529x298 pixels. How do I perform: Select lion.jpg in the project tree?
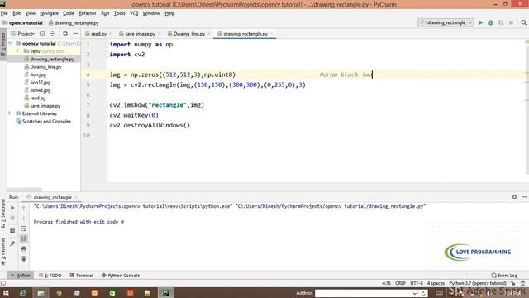click(x=38, y=74)
